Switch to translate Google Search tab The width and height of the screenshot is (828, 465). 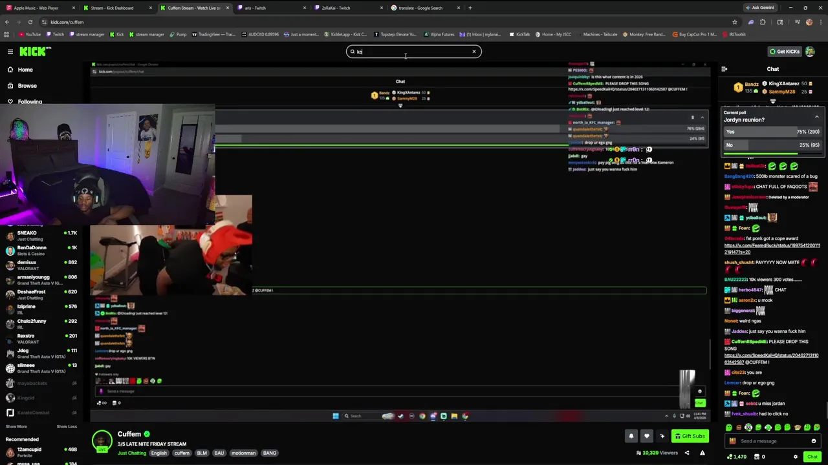pos(424,8)
